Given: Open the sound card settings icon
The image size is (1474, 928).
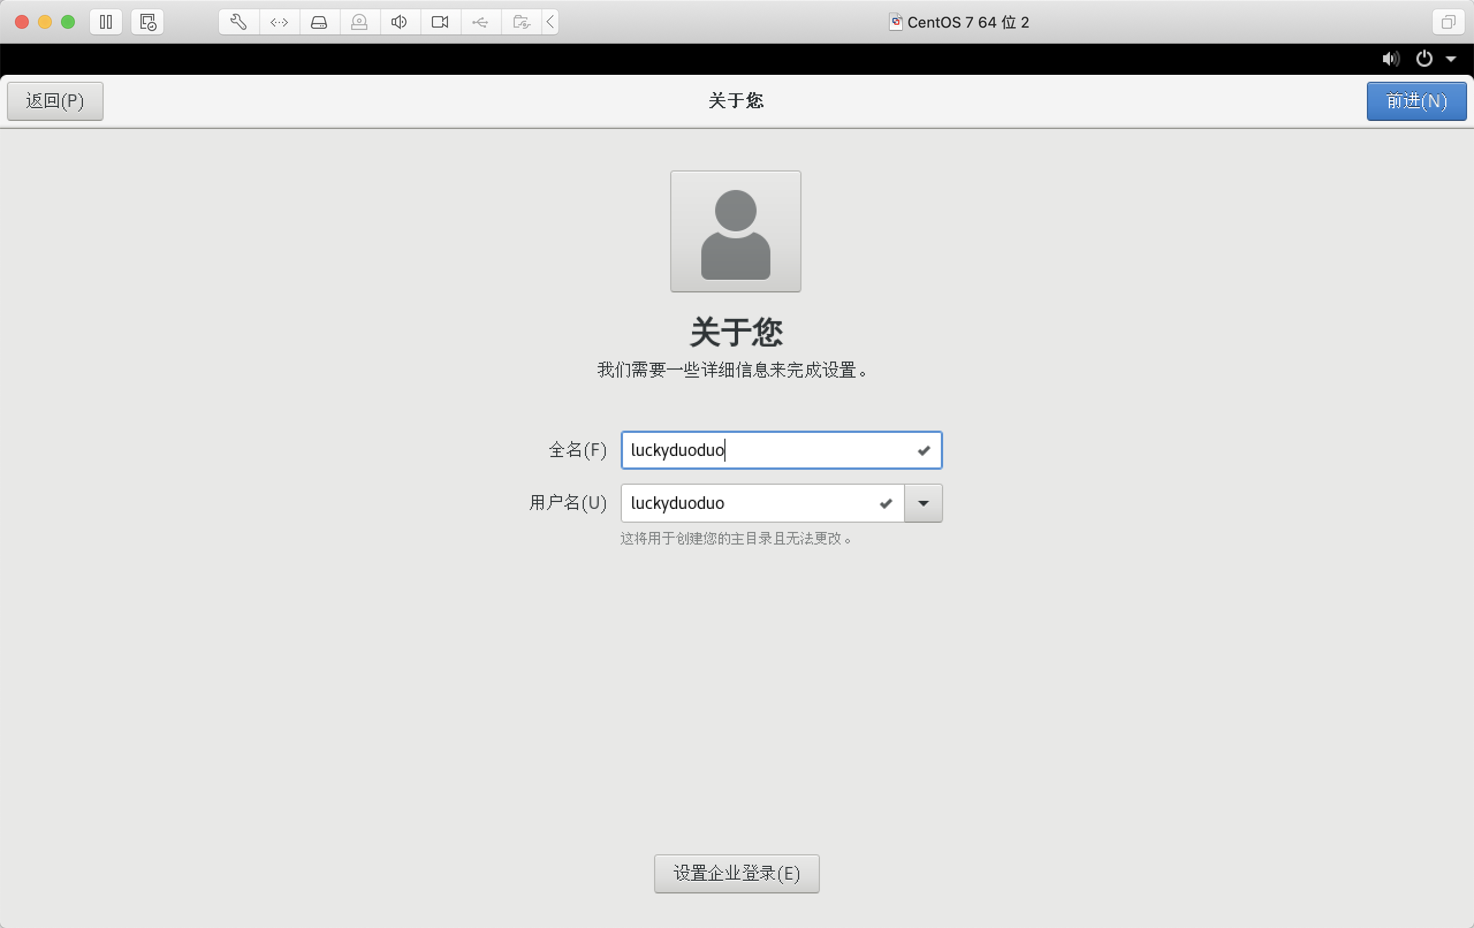Looking at the screenshot, I should coord(398,22).
